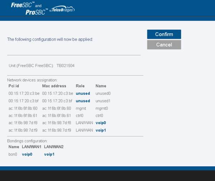Click the Bondings configuration heading
Screen dimensions: 215x181
[x=27, y=141]
